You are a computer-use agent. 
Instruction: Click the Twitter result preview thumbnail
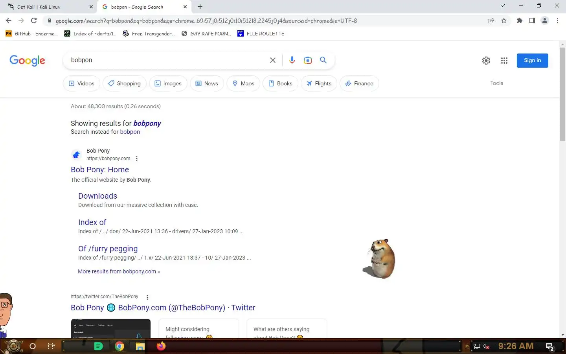tap(110, 328)
